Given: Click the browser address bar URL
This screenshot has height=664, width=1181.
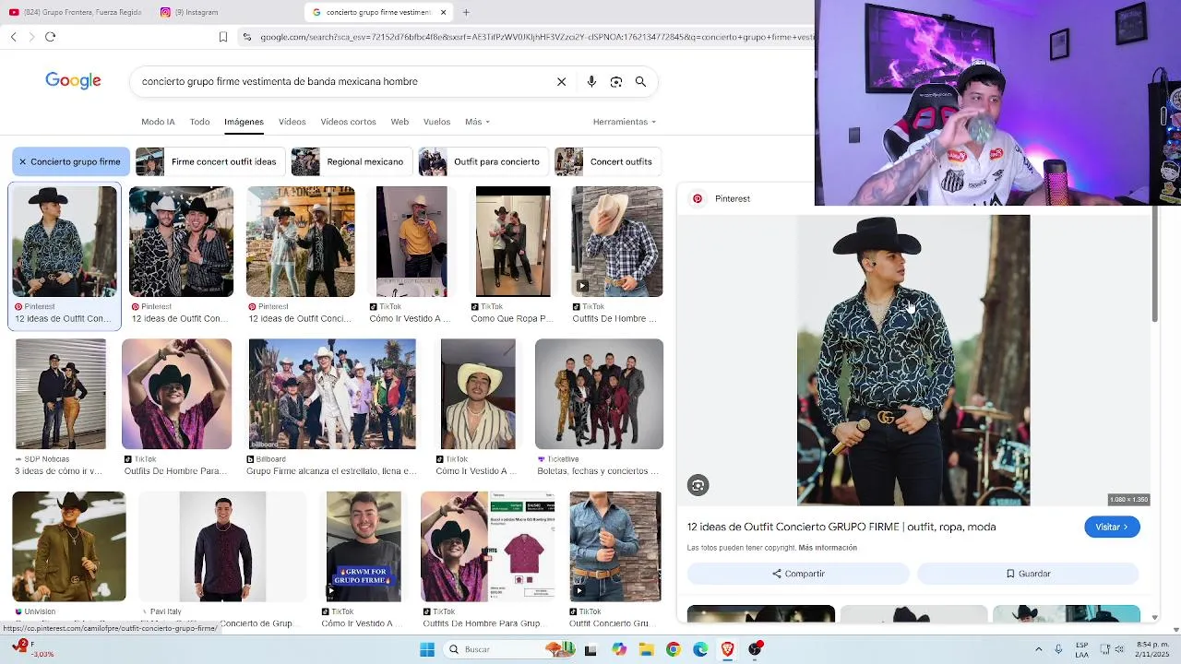Looking at the screenshot, I should [535, 37].
